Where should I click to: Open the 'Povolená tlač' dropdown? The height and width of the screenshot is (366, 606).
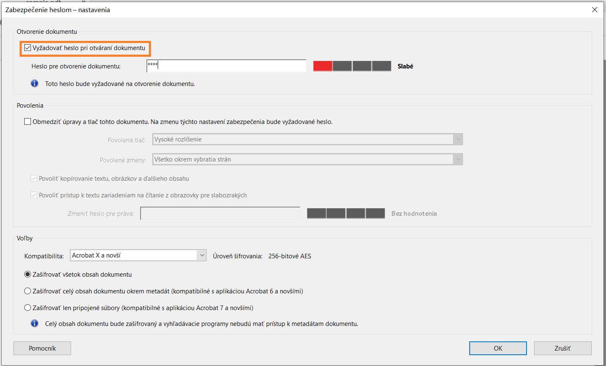(307, 139)
